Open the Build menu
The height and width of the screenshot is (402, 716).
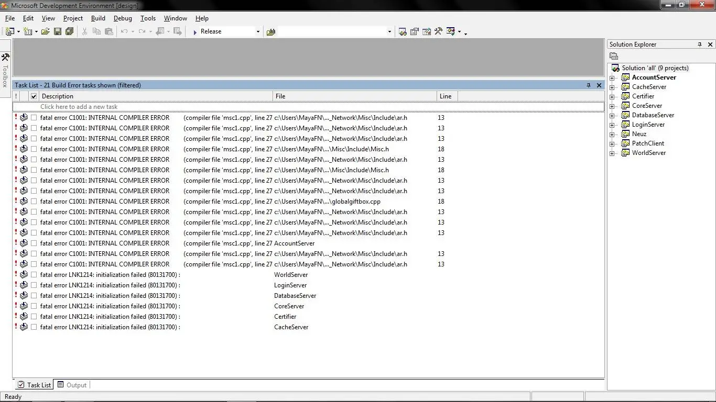pyautogui.click(x=98, y=18)
